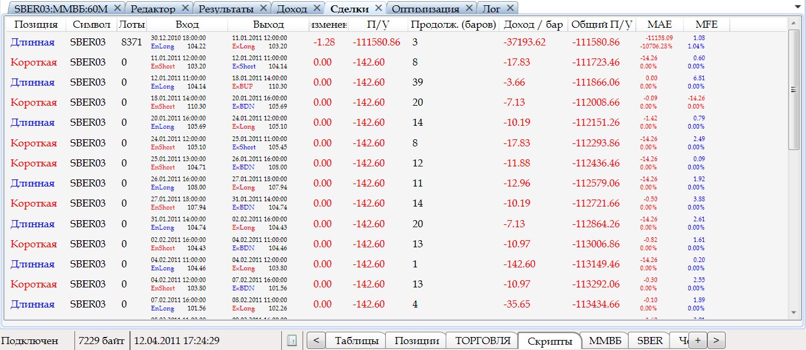
Task: Click the -3.66 income per bar cell
Action: coord(514,82)
